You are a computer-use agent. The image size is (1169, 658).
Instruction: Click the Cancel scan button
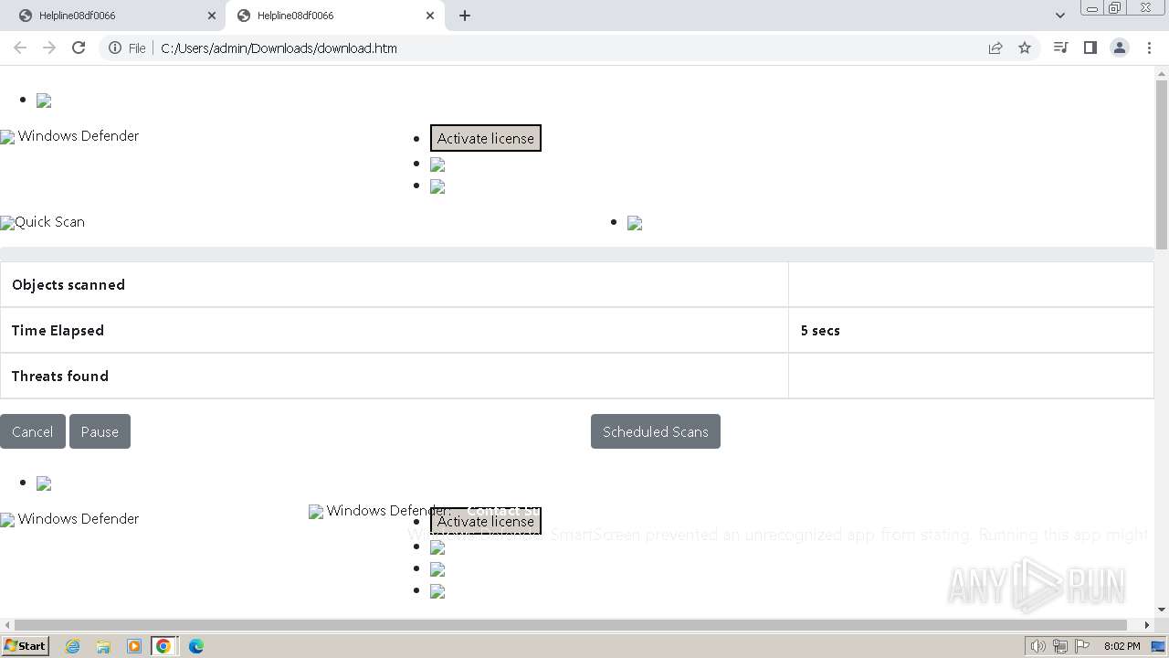[33, 431]
